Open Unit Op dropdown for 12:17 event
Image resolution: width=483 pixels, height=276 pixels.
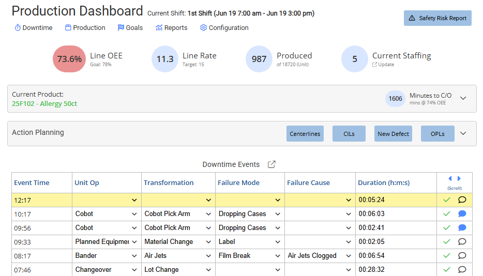pos(107,200)
